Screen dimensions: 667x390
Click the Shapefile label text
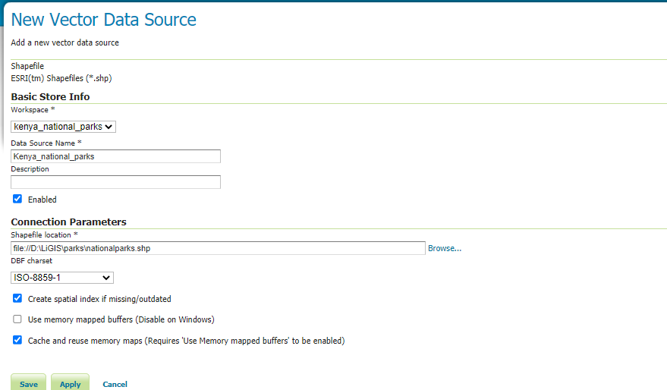[27, 66]
